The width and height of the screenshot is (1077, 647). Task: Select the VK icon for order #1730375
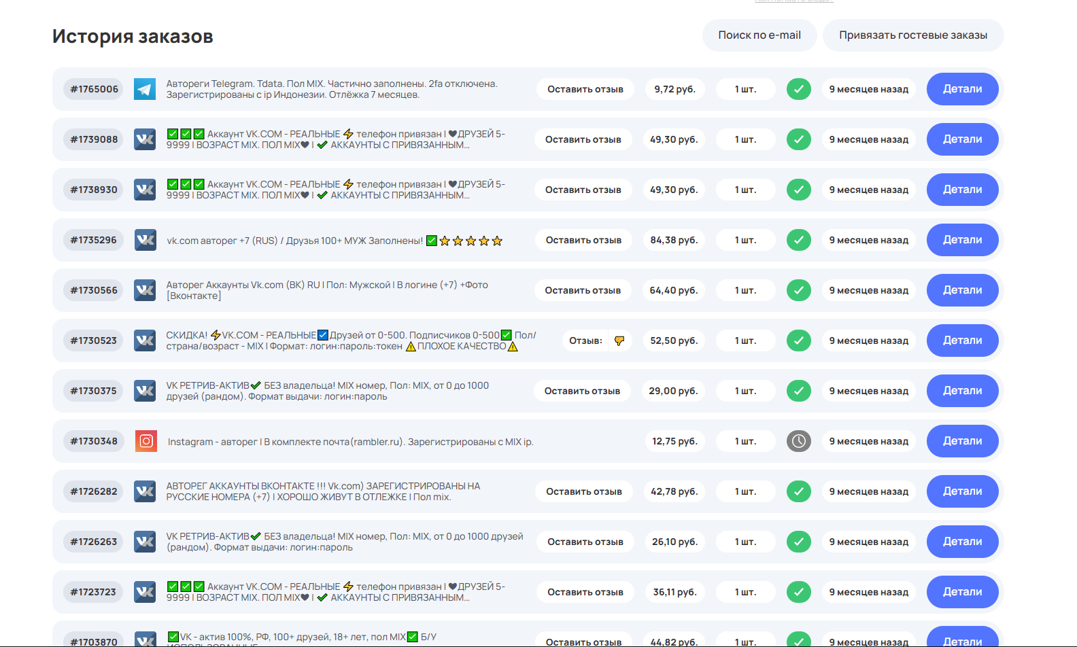[145, 391]
